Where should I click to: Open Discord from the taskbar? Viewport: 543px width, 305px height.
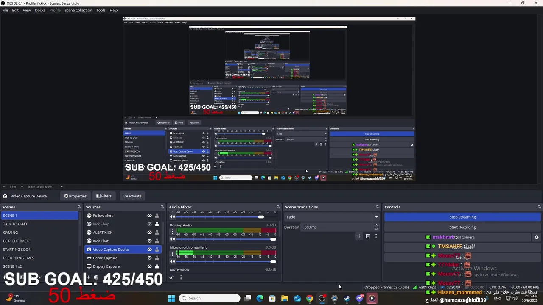[x=359, y=298]
